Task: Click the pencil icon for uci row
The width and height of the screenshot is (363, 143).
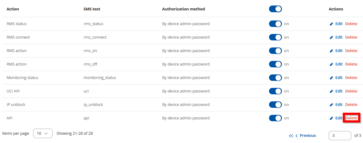Action: (x=331, y=91)
